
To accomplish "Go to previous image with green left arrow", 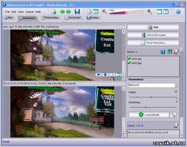I will pos(62,11).
